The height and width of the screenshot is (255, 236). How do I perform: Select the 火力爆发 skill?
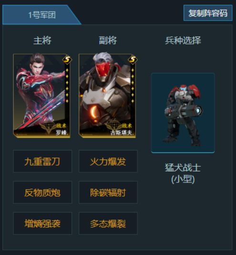108,161
